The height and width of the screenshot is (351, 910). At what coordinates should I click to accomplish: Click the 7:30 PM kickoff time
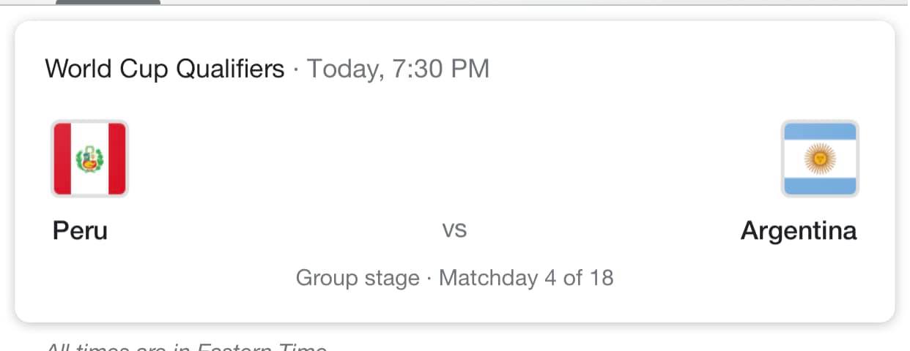(x=439, y=69)
